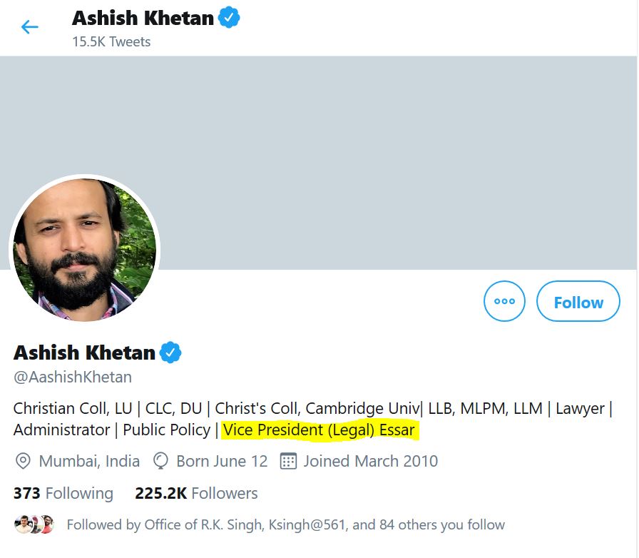
Task: Click the 15.5K Tweets count
Action: (111, 41)
